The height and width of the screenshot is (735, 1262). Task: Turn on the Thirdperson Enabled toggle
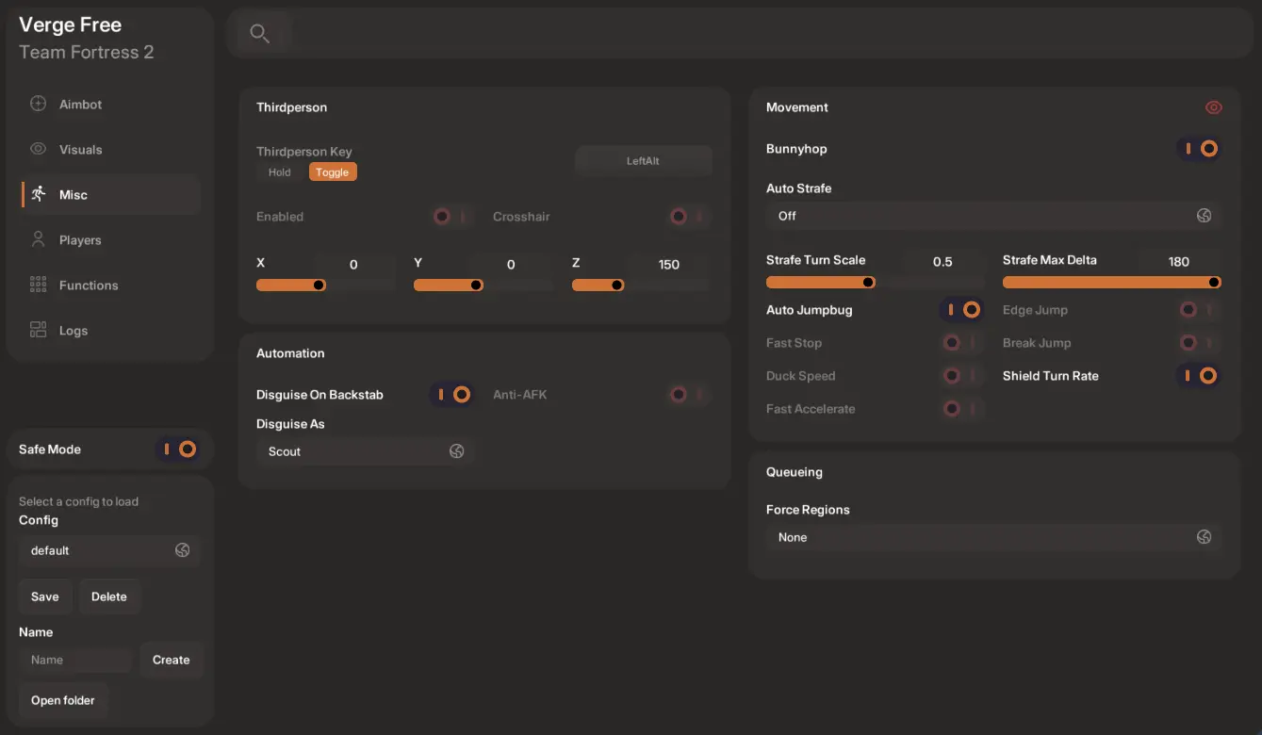(451, 217)
